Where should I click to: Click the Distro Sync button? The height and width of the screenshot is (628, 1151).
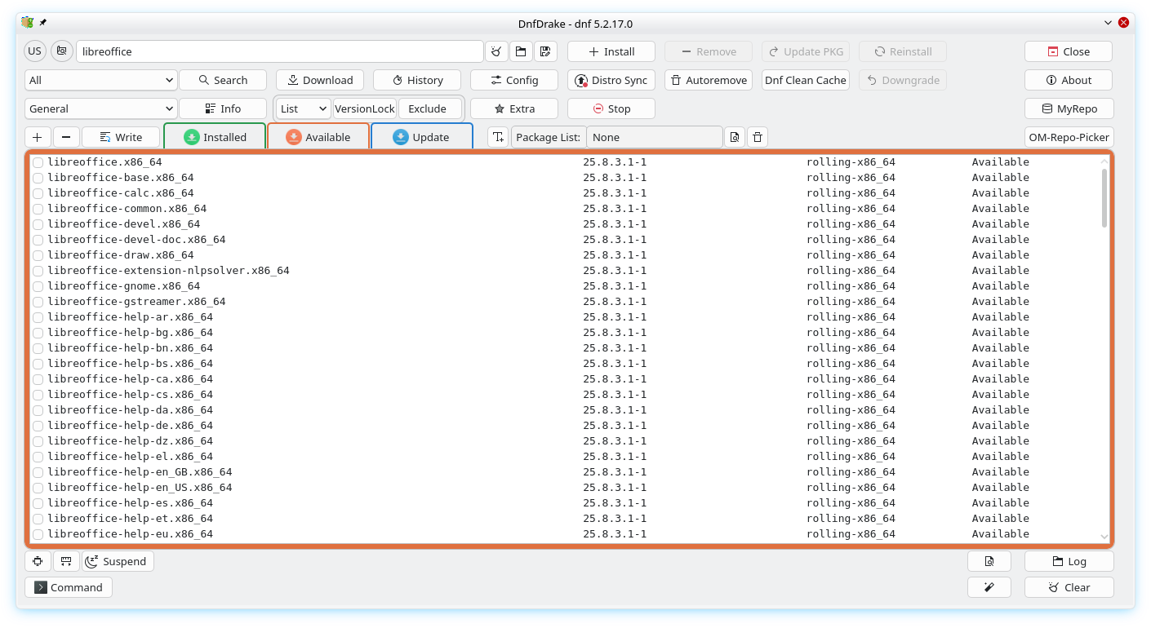611,80
